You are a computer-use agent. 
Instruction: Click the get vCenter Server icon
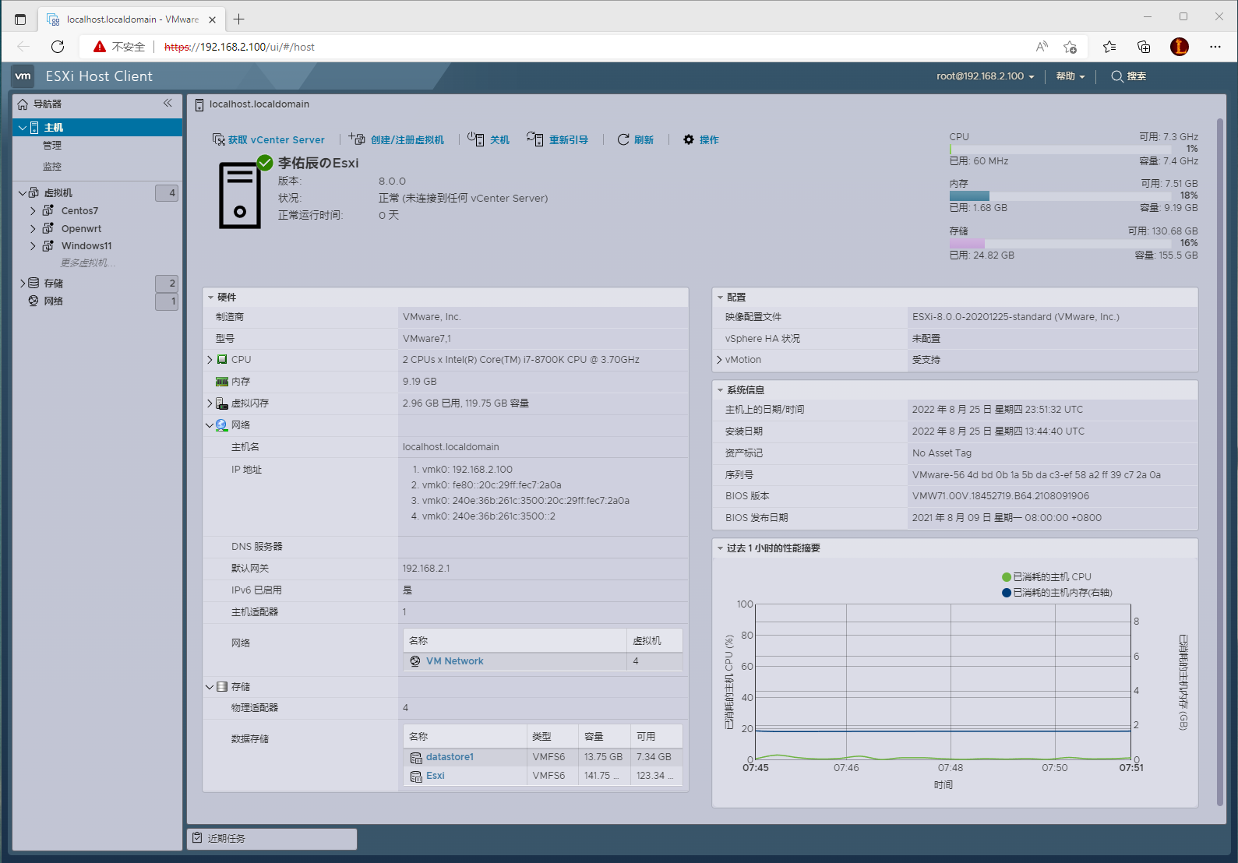pyautogui.click(x=219, y=139)
